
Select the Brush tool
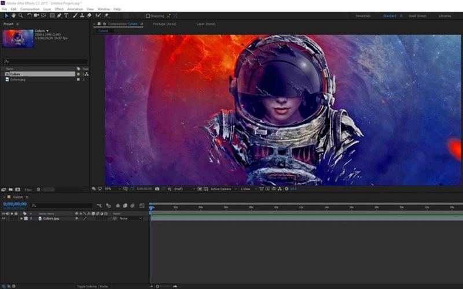click(x=74, y=16)
